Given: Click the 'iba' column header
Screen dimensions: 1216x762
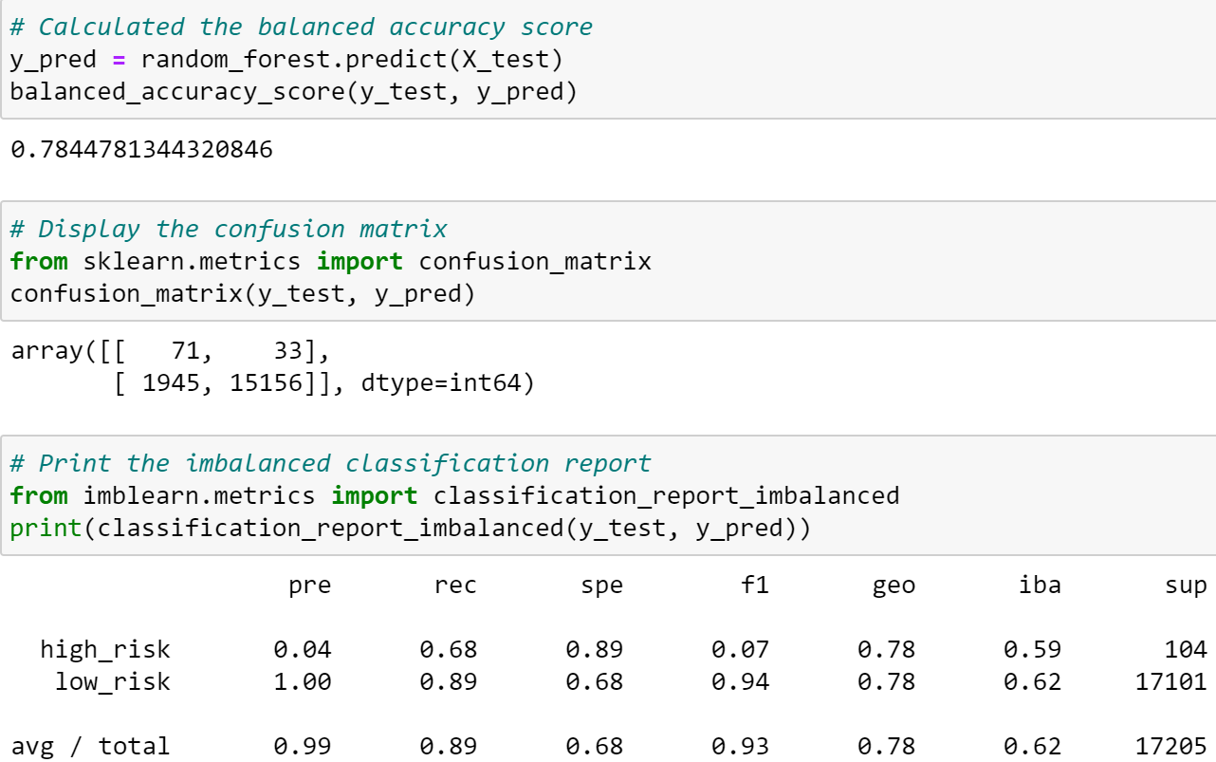Looking at the screenshot, I should point(1040,585).
